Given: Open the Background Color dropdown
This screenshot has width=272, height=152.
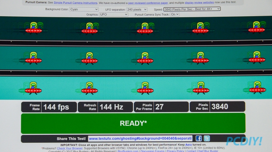Looking at the screenshot, I should 84,9.
